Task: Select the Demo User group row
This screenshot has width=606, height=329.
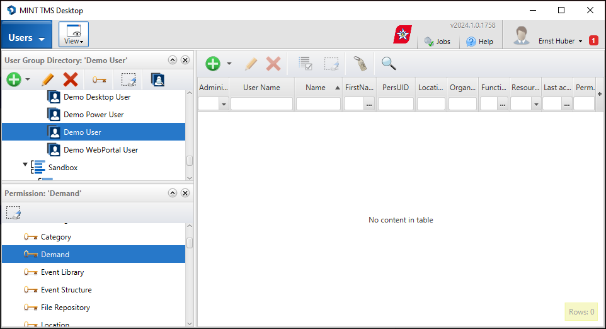Action: (93, 132)
